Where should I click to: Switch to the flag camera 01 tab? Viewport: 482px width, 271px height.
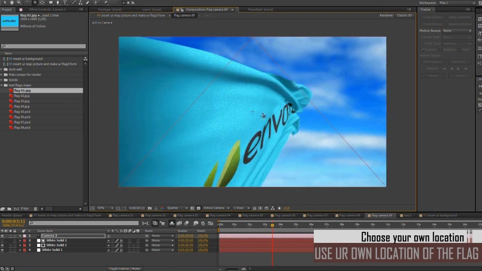(x=123, y=215)
